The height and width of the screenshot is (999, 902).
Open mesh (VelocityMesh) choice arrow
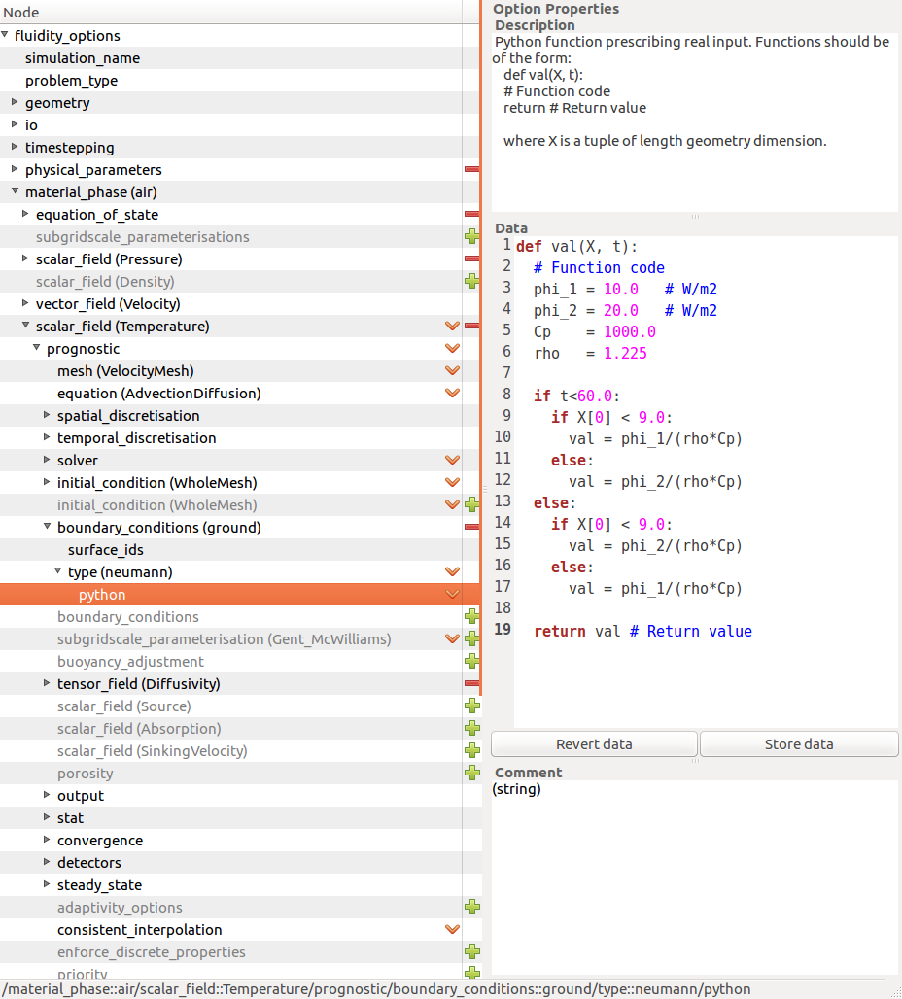pyautogui.click(x=453, y=370)
